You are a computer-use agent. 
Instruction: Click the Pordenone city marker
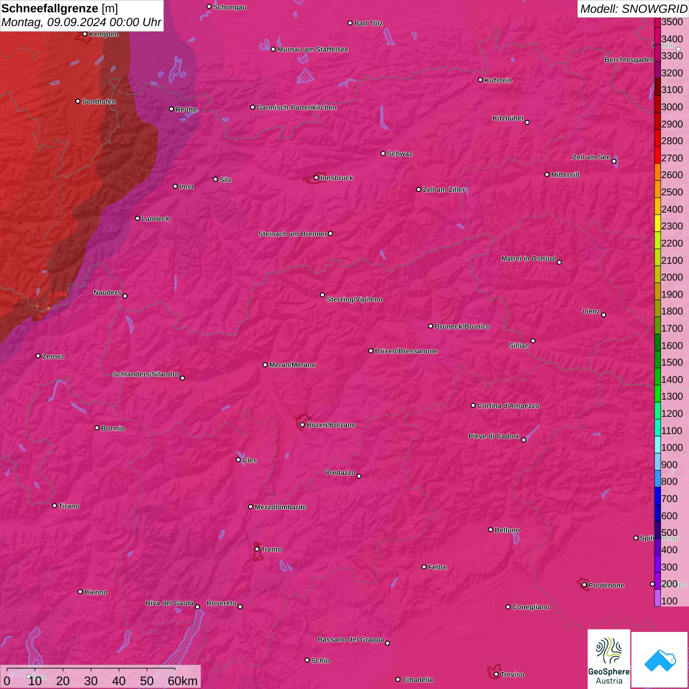coord(584,585)
